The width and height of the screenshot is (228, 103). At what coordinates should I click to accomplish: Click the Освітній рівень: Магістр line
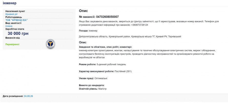pos(93,89)
